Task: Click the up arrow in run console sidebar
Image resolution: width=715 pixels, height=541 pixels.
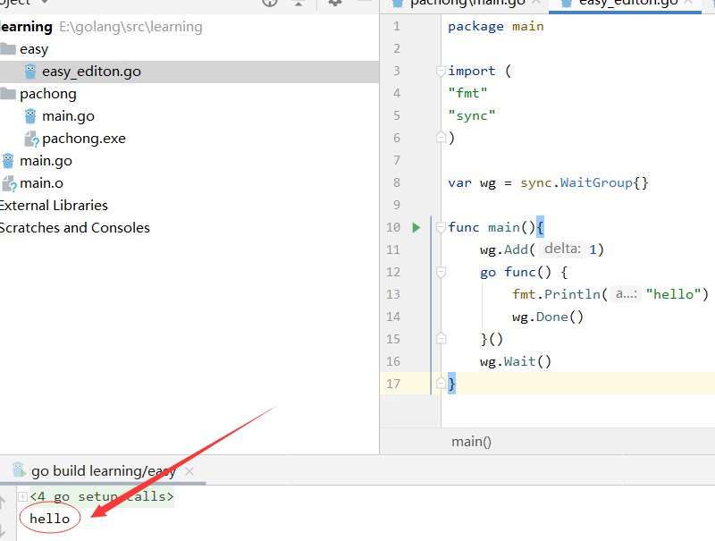Action: [3, 502]
